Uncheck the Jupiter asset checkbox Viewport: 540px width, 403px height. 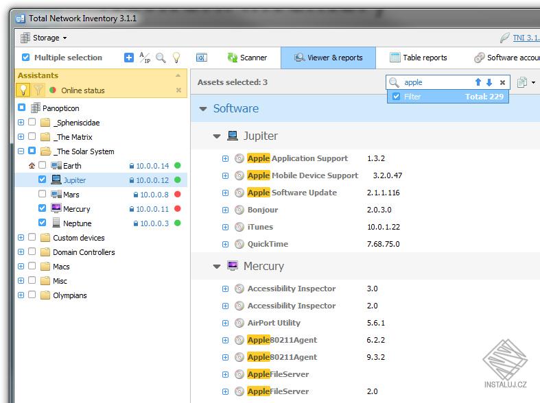coord(42,180)
